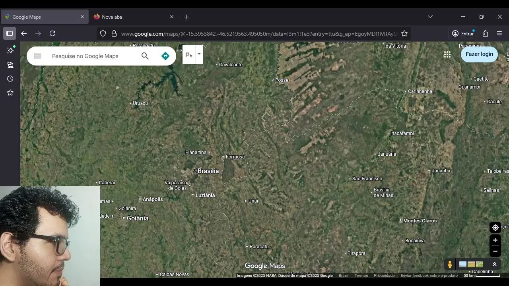Open the tracking protection shield icon
The image size is (509, 286).
click(103, 34)
